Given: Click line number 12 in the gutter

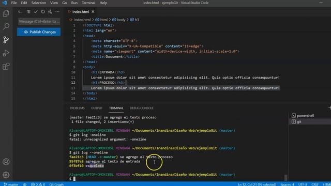Looking at the screenshot, I should click(x=73, y=83).
